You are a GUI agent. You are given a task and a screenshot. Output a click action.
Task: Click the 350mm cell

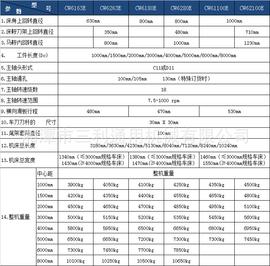pos(111,32)
